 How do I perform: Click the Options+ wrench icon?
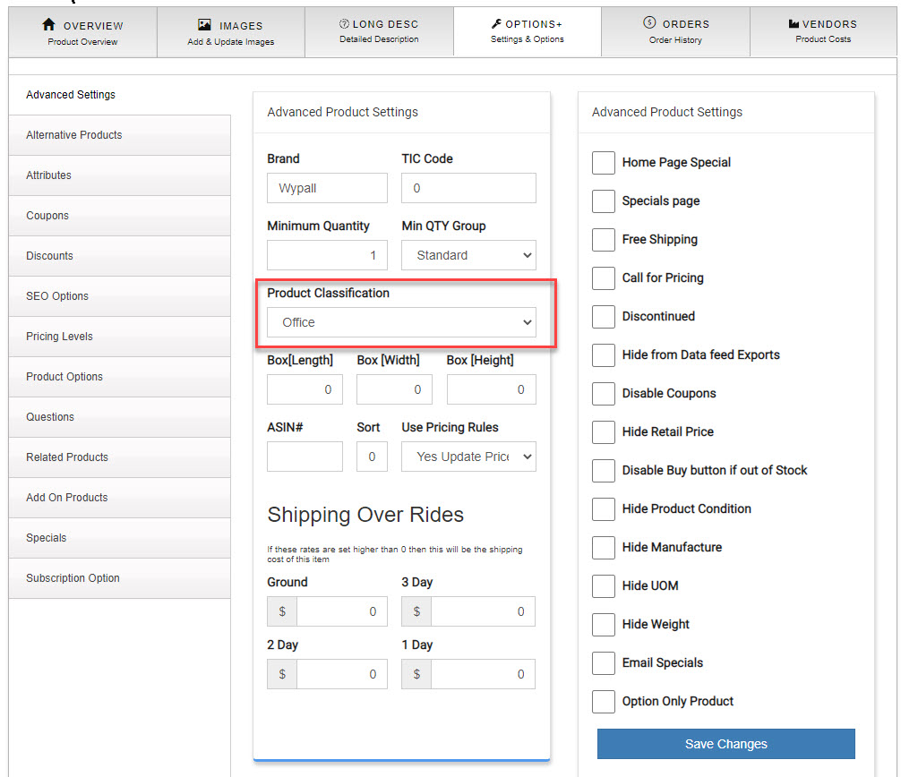pyautogui.click(x=497, y=23)
